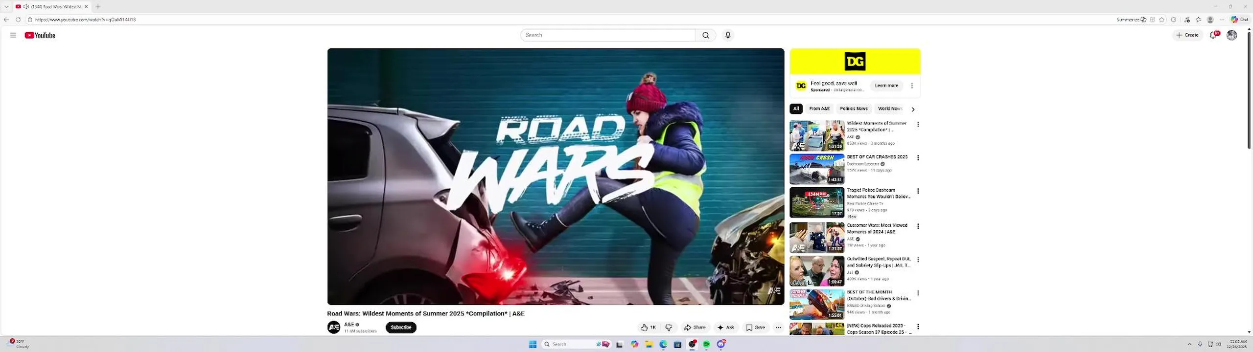Click the search magnifier button
The image size is (1253, 352).
coord(705,35)
